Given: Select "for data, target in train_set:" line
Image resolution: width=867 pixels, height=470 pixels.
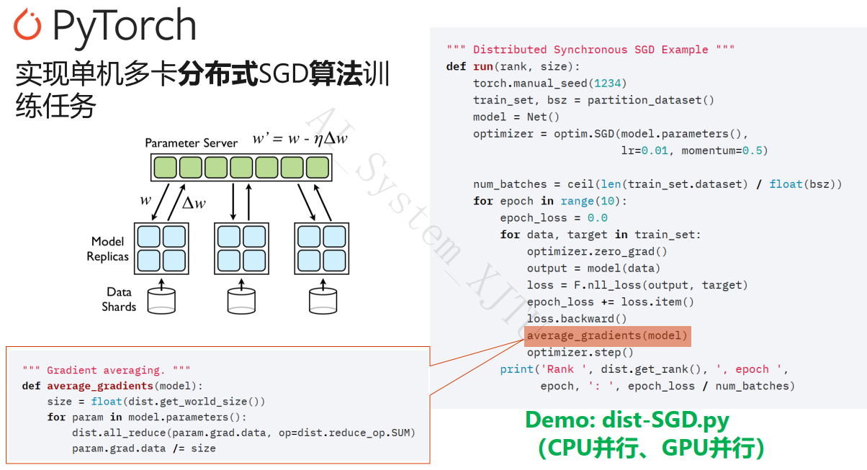Looking at the screenshot, I should (601, 235).
